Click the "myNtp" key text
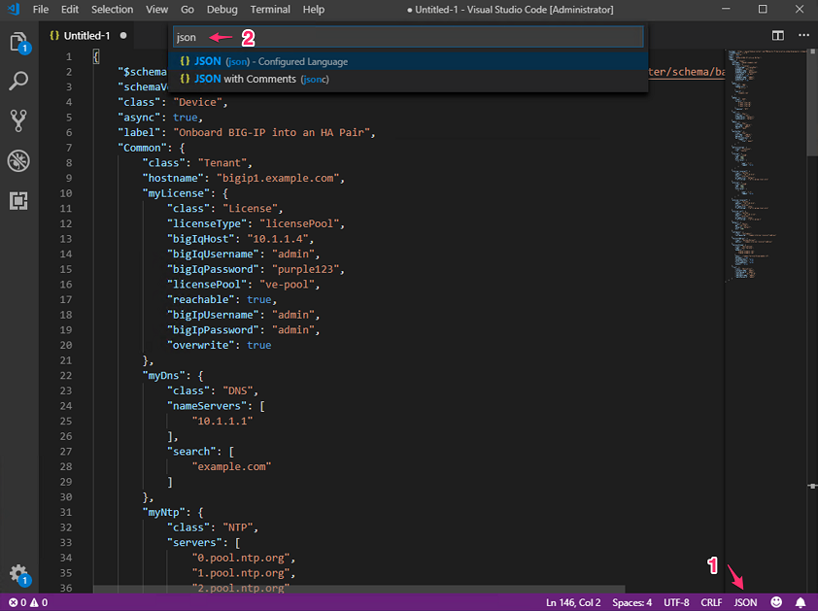Screen dimensions: 818x611 163,512
